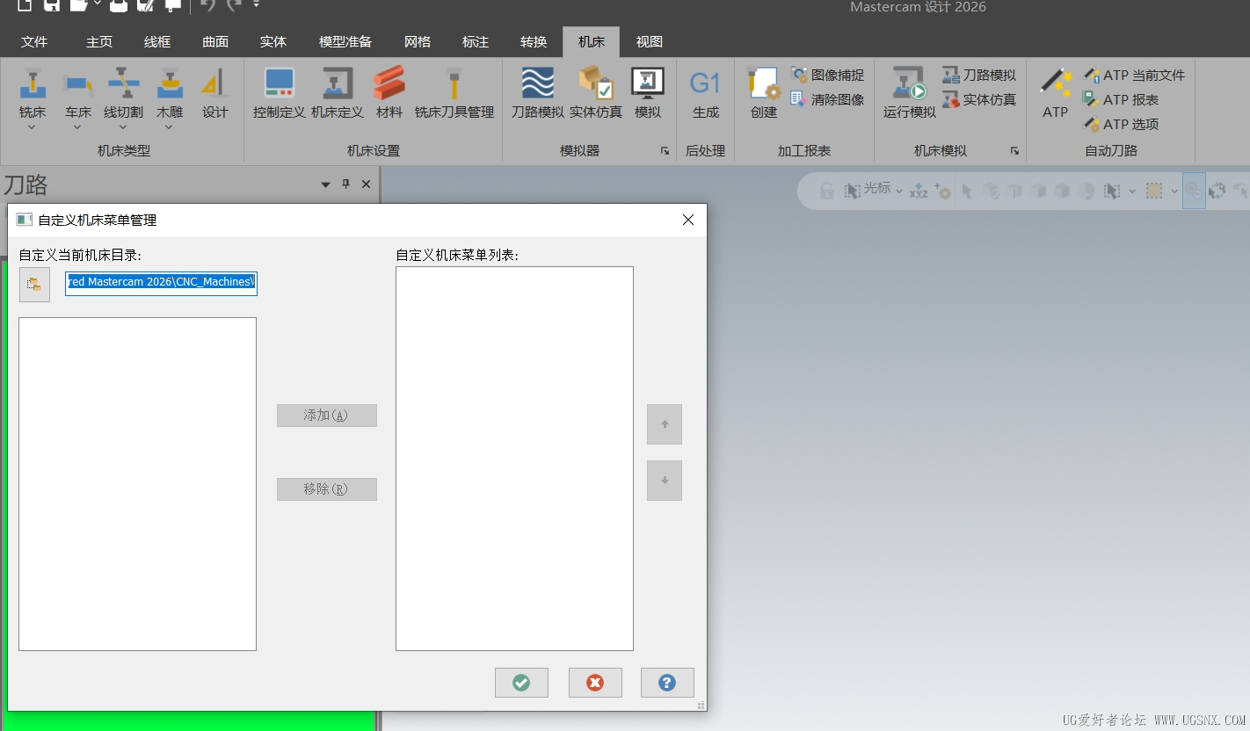1250x731 pixels.
Task: Close the 刀路 panel
Action: point(367,185)
